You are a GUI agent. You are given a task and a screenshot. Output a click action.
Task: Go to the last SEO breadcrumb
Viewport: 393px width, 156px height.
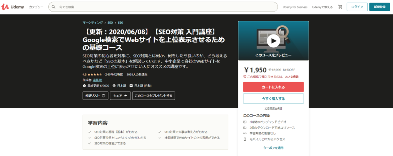click(x=121, y=23)
